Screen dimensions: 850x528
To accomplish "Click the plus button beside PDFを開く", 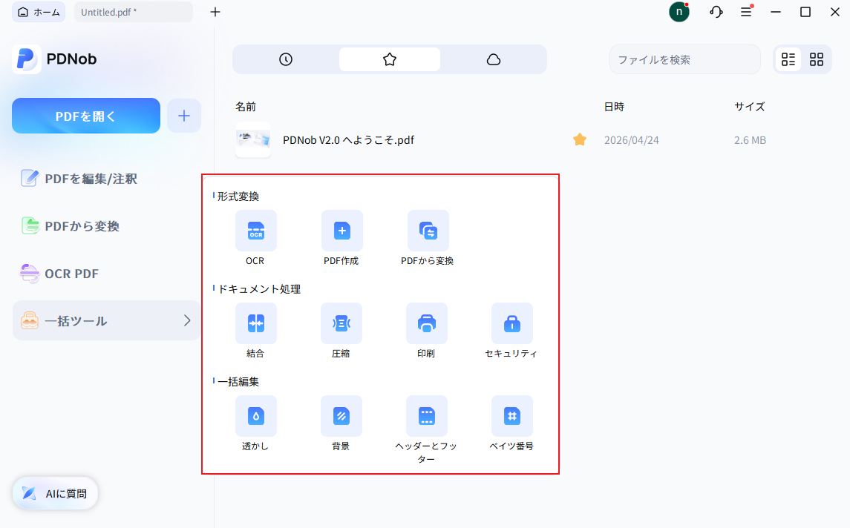I will point(184,116).
